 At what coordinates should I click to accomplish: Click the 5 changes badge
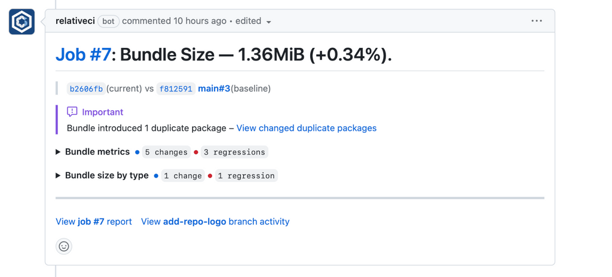tap(166, 152)
